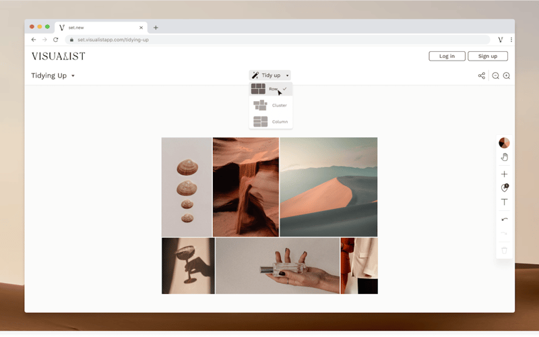Select the sand dune landscape image

click(x=329, y=187)
